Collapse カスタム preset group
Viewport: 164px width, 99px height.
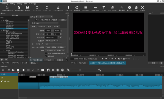[1, 20]
